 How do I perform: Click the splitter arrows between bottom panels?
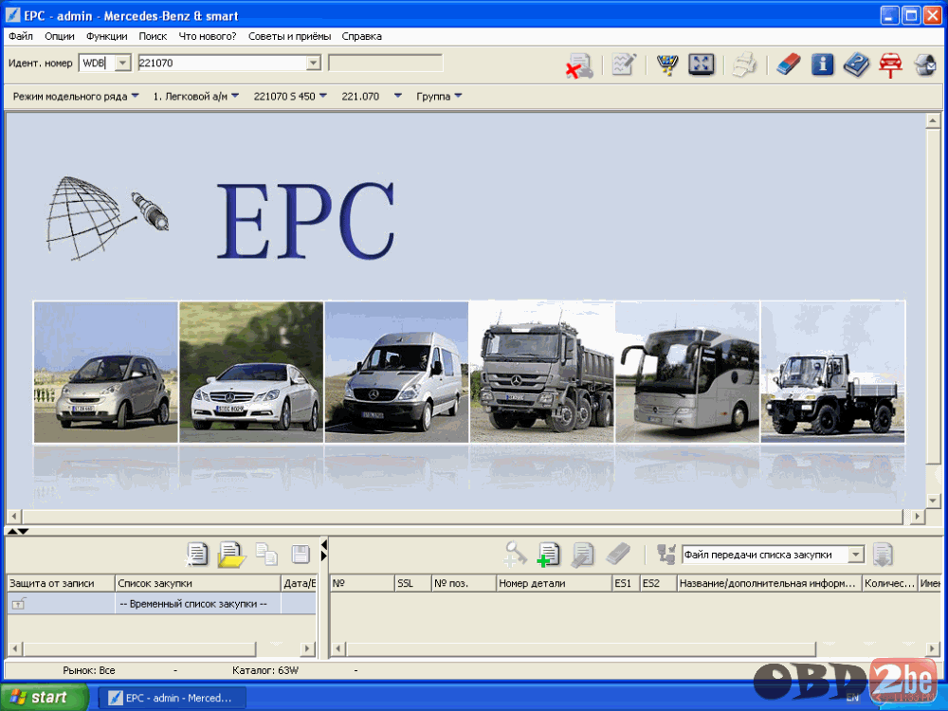coord(323,550)
